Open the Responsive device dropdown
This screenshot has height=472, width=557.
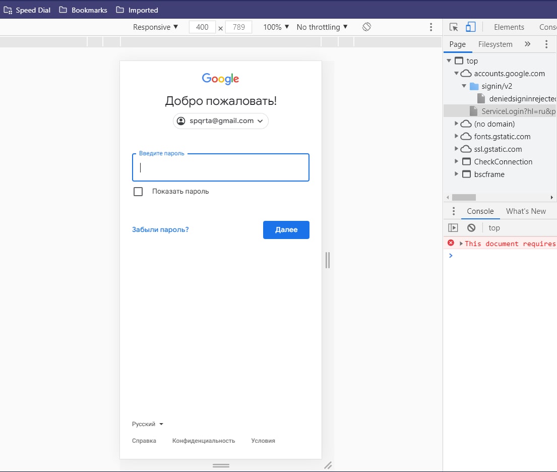(155, 27)
